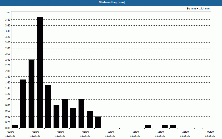The width and height of the screenshot is (222, 139).
Task: Click the "11.05.26" date under 15:00
Action: (135, 136)
